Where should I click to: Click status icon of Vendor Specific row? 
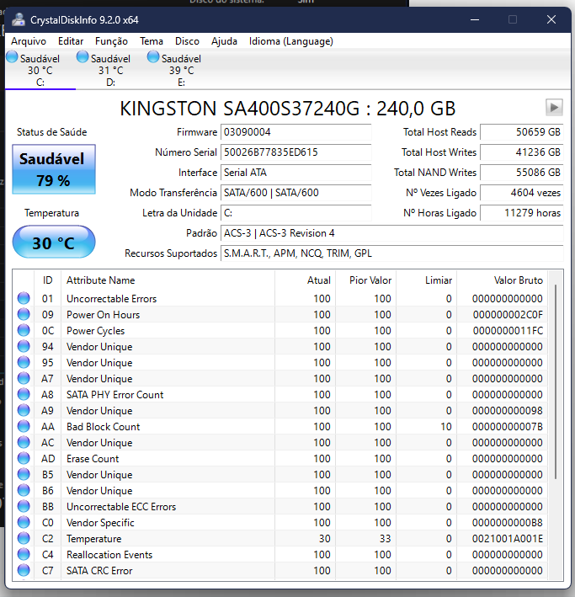tap(24, 522)
